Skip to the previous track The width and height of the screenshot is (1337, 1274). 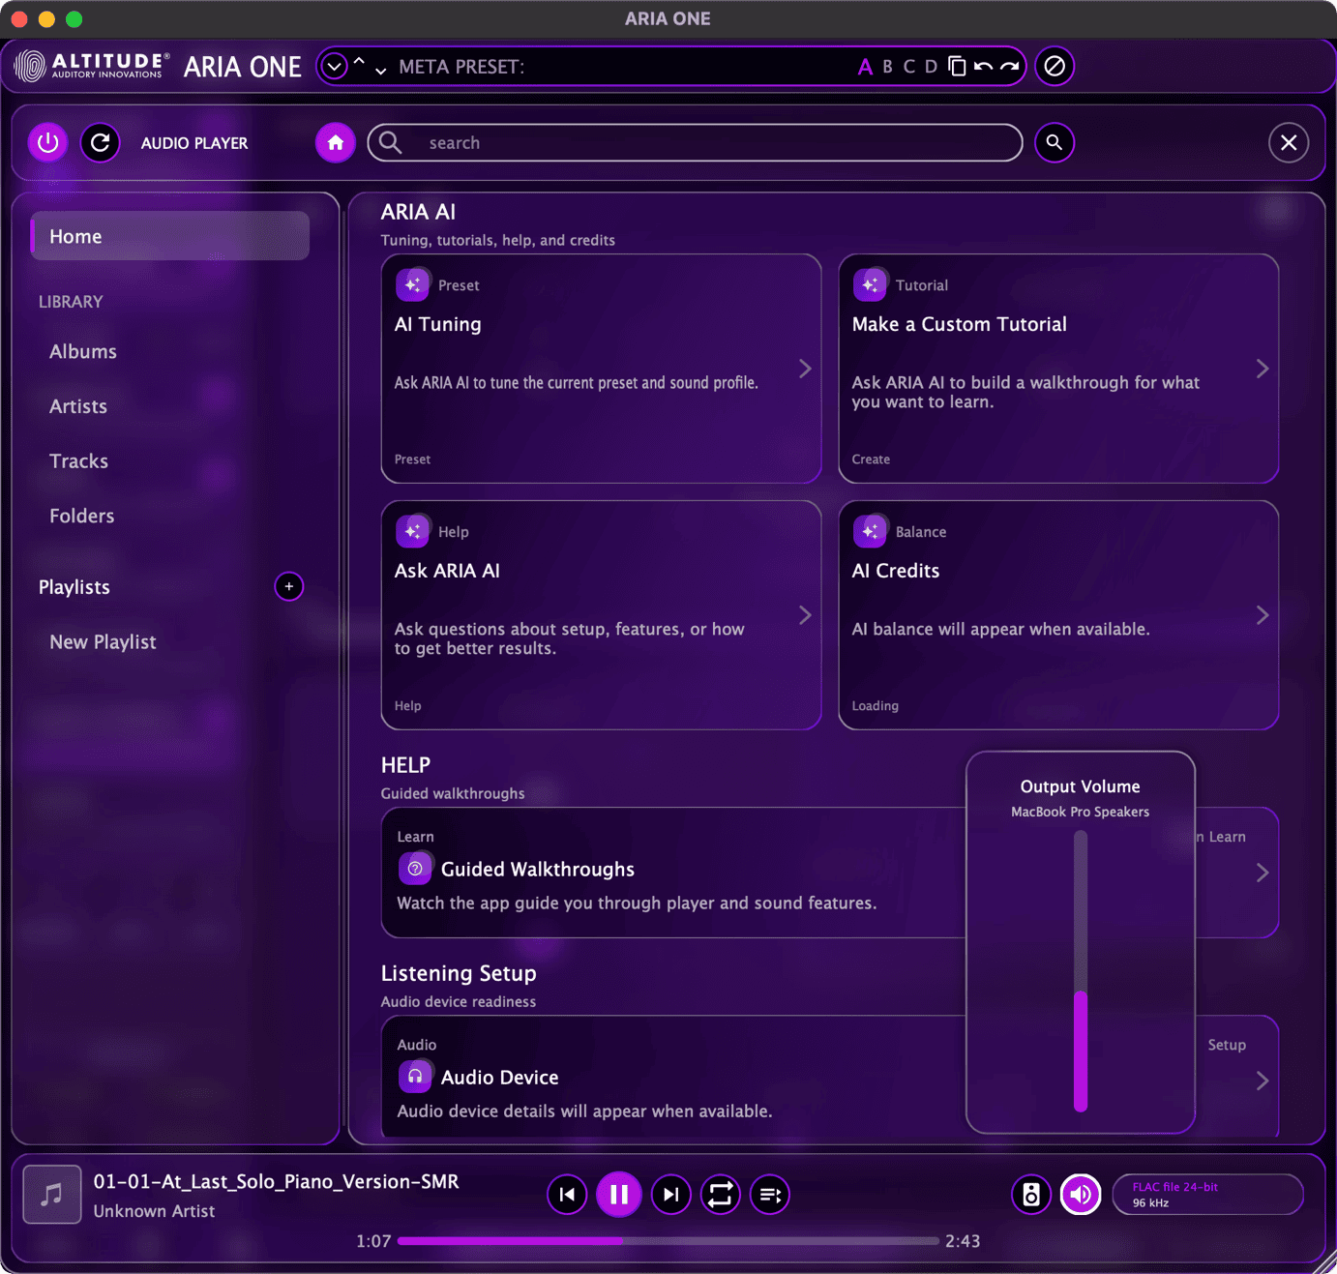pos(567,1195)
